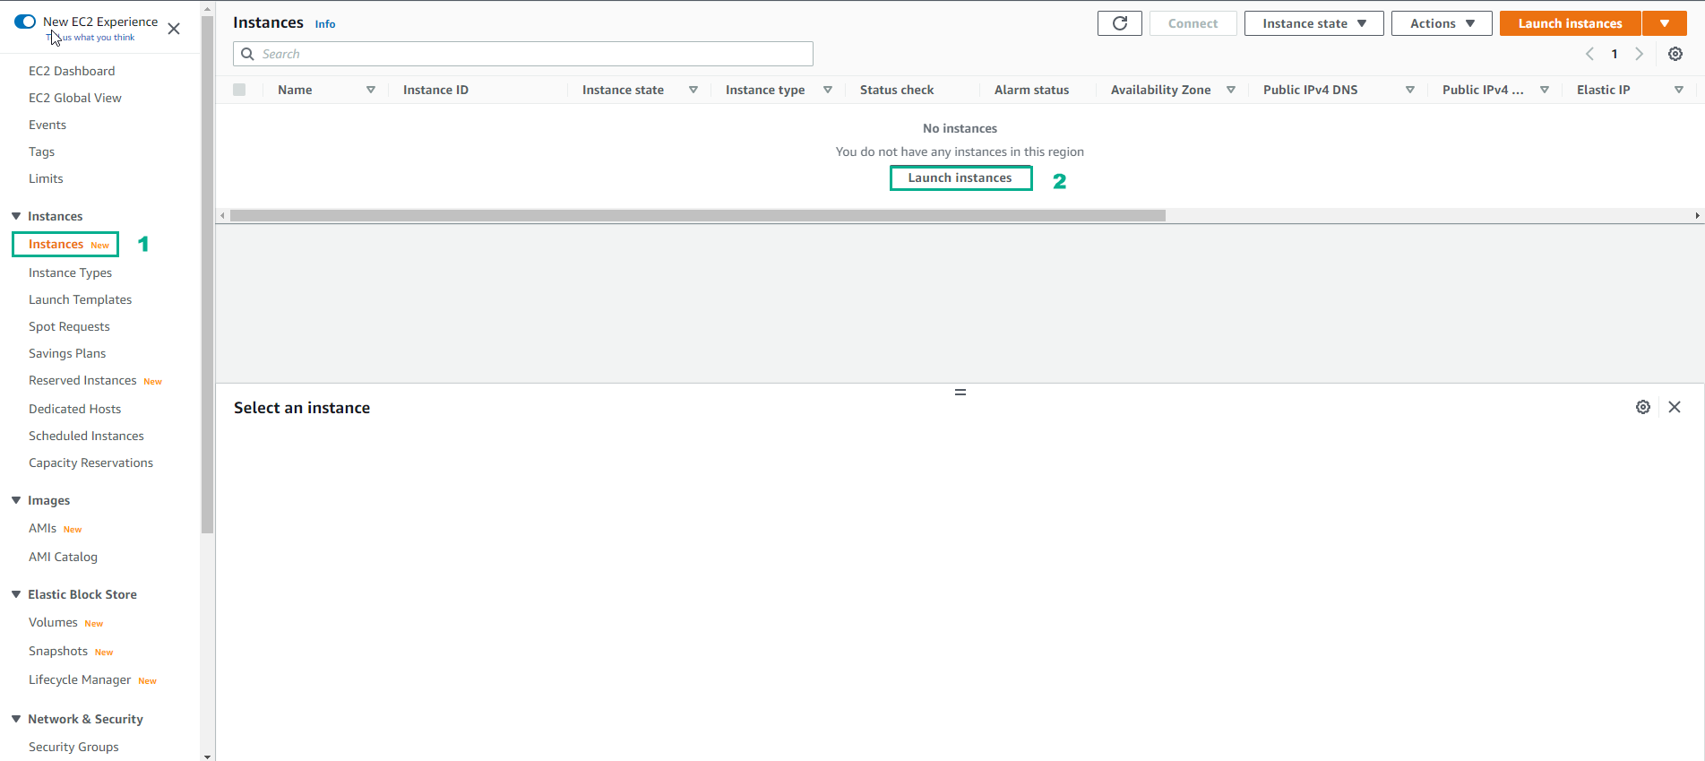Open the Instance state dropdown
Viewport: 1705px width, 761px height.
click(x=1313, y=23)
